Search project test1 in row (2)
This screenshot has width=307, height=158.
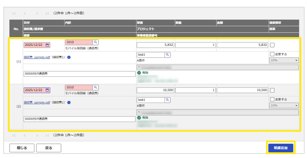pyautogui.click(x=167, y=100)
